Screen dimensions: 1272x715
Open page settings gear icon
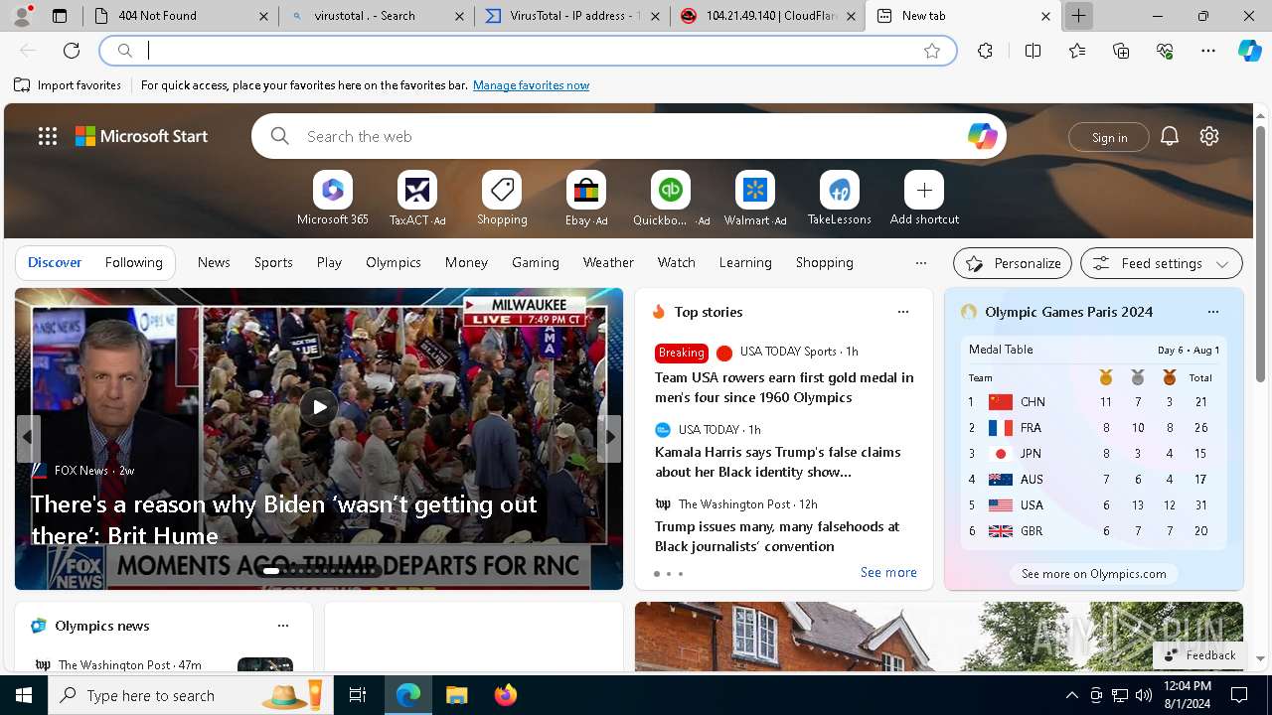tap(1209, 137)
